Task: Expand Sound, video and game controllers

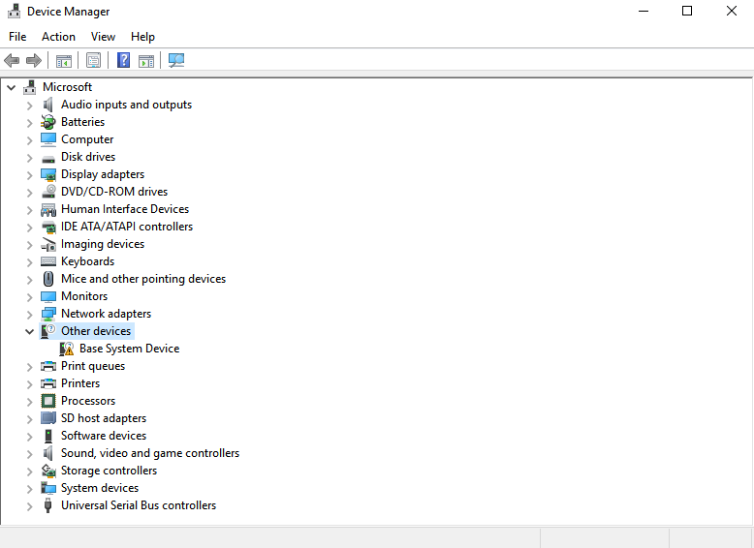Action: pyautogui.click(x=29, y=454)
